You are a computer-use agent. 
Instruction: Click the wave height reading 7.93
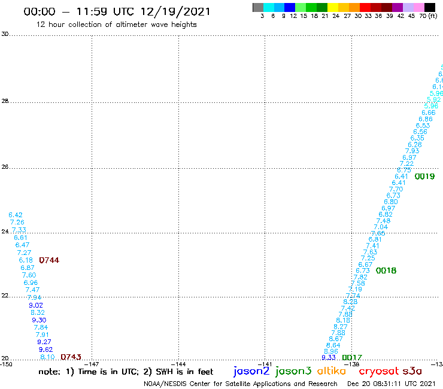click(412, 151)
